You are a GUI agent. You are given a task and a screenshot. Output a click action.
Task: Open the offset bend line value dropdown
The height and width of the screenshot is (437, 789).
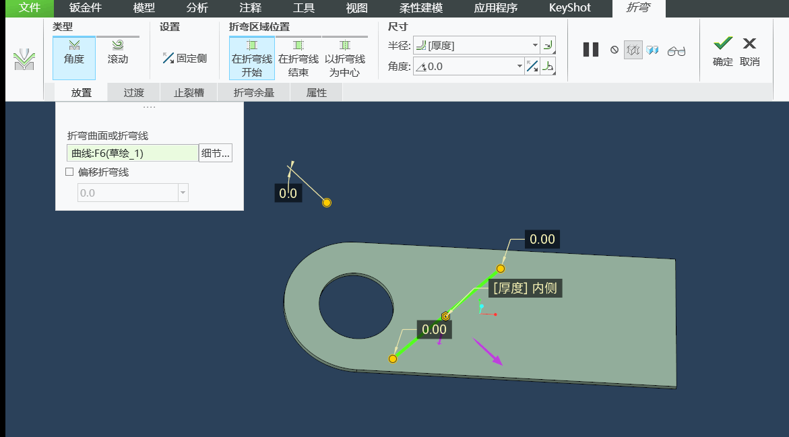pyautogui.click(x=183, y=193)
